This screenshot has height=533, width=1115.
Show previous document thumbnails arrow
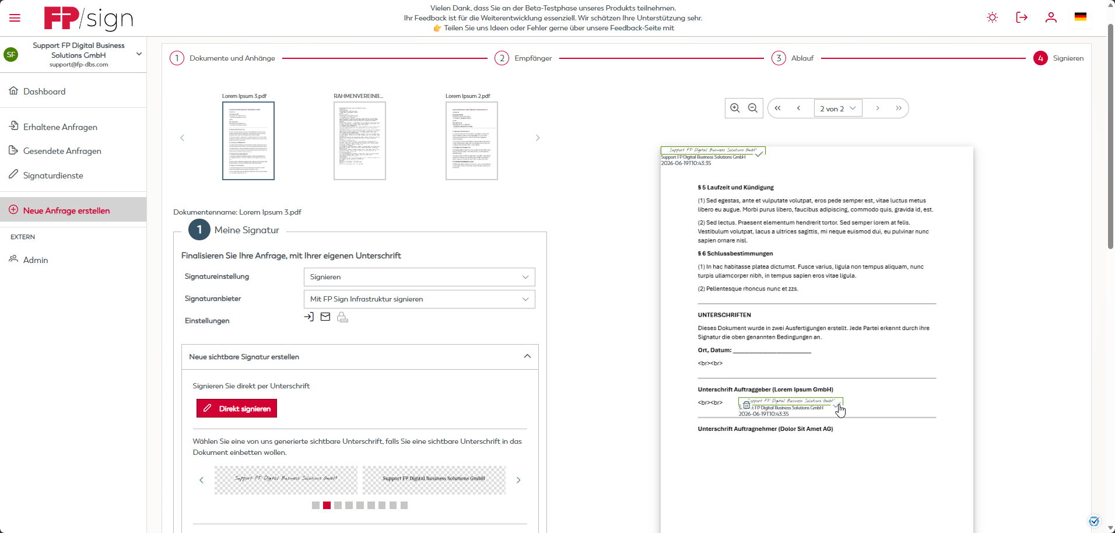tap(182, 138)
